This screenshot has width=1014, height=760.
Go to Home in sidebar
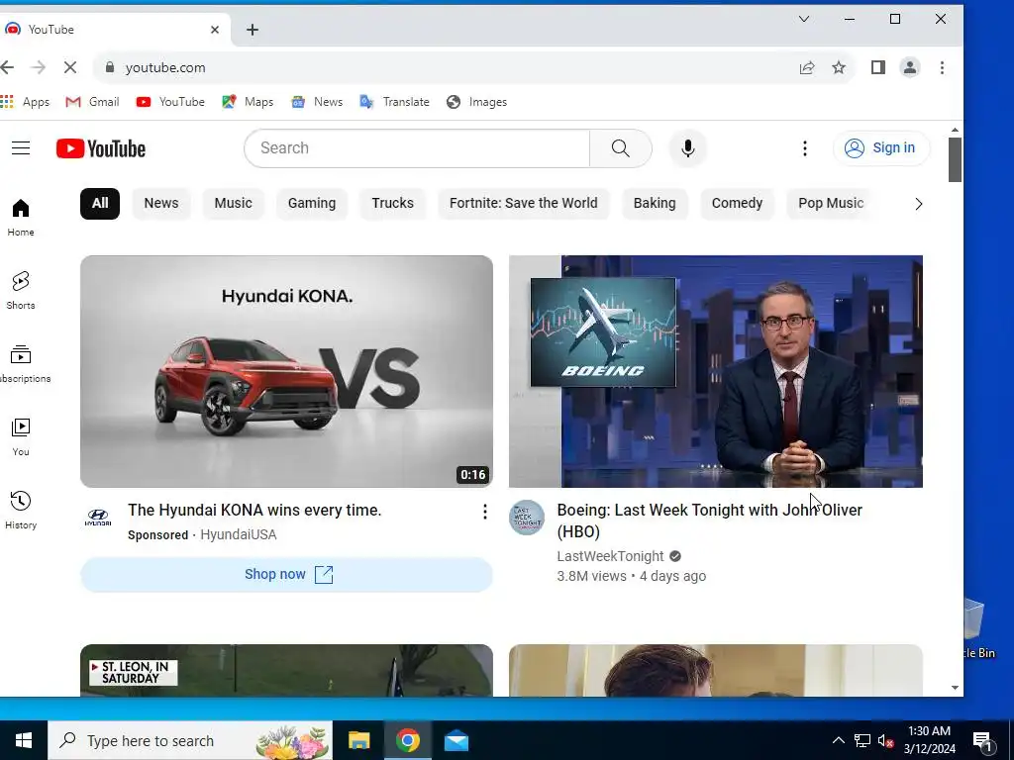(21, 217)
